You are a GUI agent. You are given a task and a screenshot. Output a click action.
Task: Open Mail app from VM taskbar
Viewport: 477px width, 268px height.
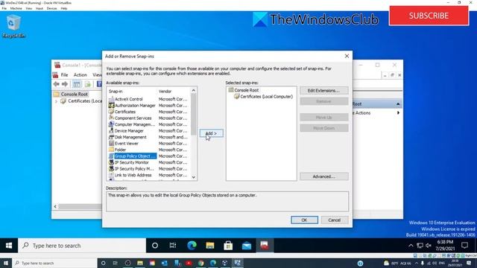click(x=247, y=246)
